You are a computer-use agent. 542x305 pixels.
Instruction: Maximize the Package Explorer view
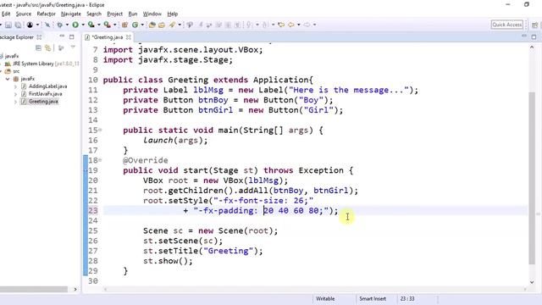point(71,36)
